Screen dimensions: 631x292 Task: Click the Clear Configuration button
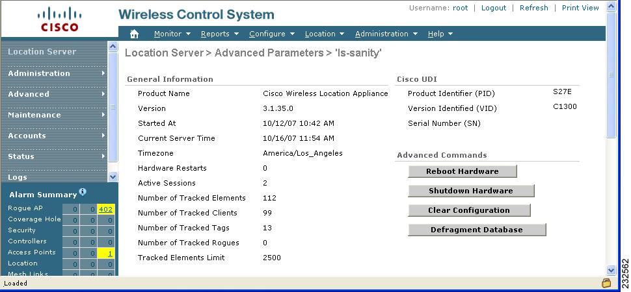click(x=469, y=210)
